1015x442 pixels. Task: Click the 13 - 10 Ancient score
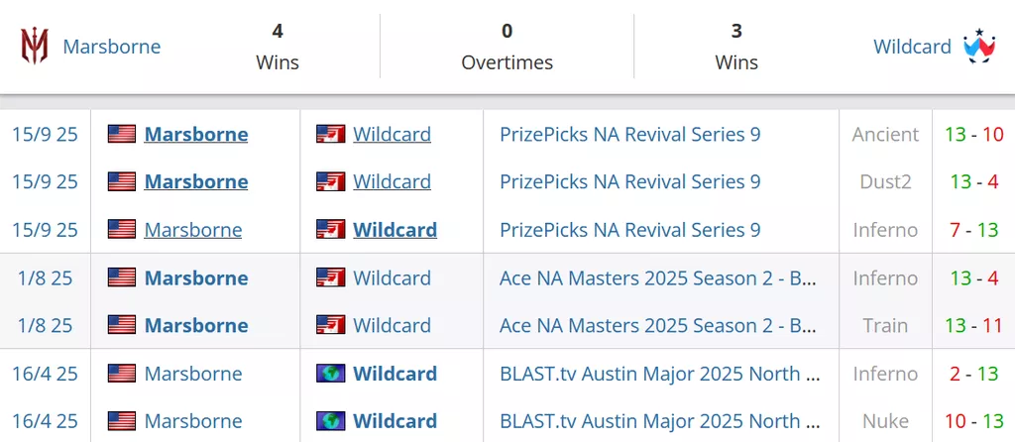pyautogui.click(x=973, y=134)
